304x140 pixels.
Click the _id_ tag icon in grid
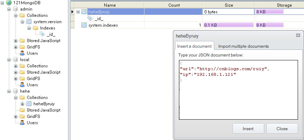(x=90, y=18)
